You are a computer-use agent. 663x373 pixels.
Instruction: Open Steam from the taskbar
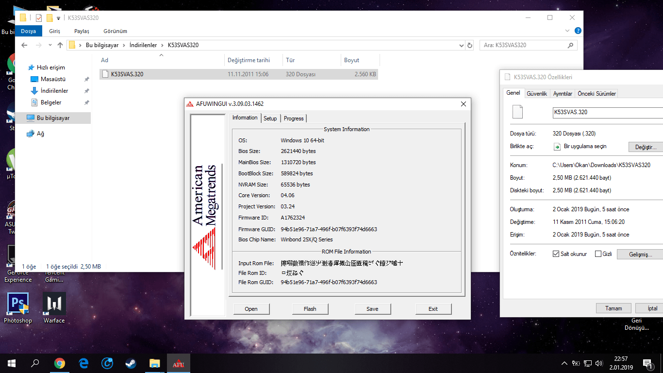131,363
